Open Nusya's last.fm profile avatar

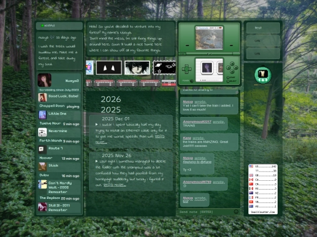pos(45,80)
